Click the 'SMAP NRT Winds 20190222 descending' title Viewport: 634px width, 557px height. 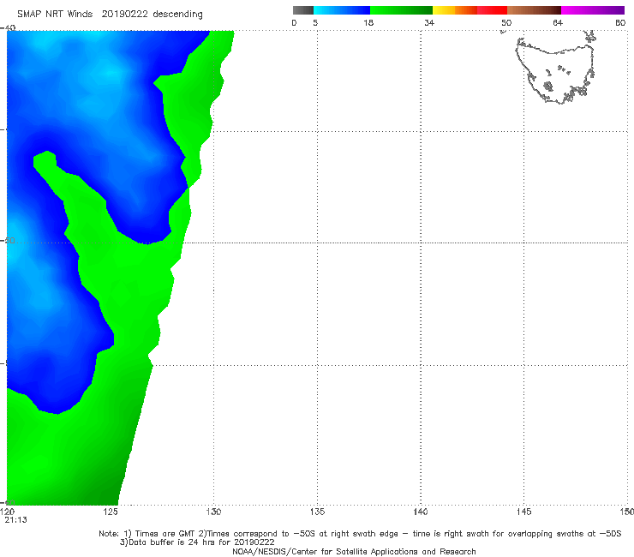coord(110,15)
